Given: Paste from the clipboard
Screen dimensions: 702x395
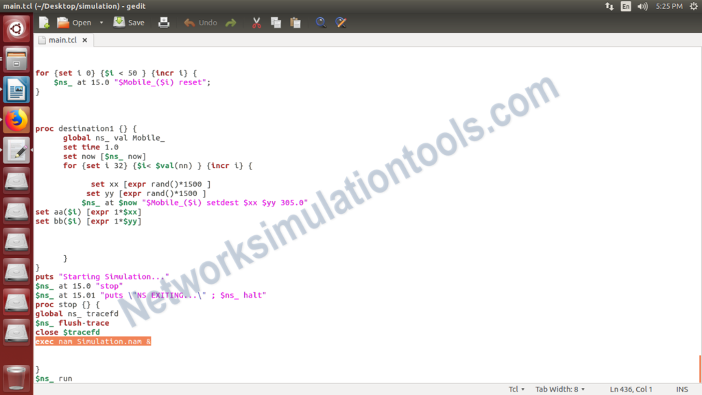Looking at the screenshot, I should coord(295,22).
